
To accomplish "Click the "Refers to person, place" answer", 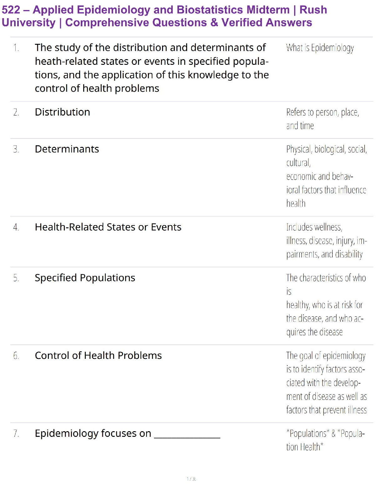I will point(322,112).
